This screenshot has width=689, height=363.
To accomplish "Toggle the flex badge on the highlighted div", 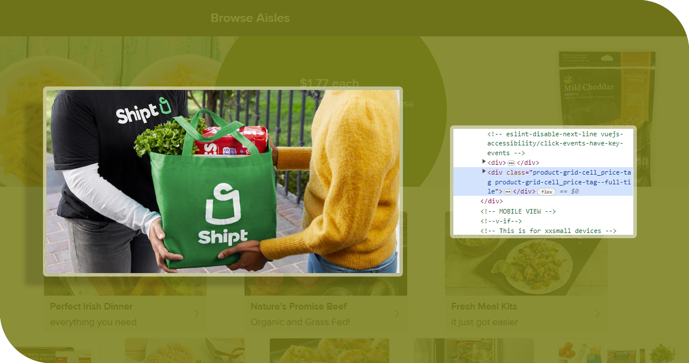I will [x=546, y=192].
